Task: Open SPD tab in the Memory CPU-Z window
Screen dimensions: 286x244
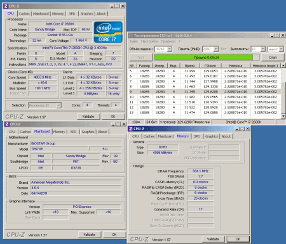Action: tap(197, 136)
